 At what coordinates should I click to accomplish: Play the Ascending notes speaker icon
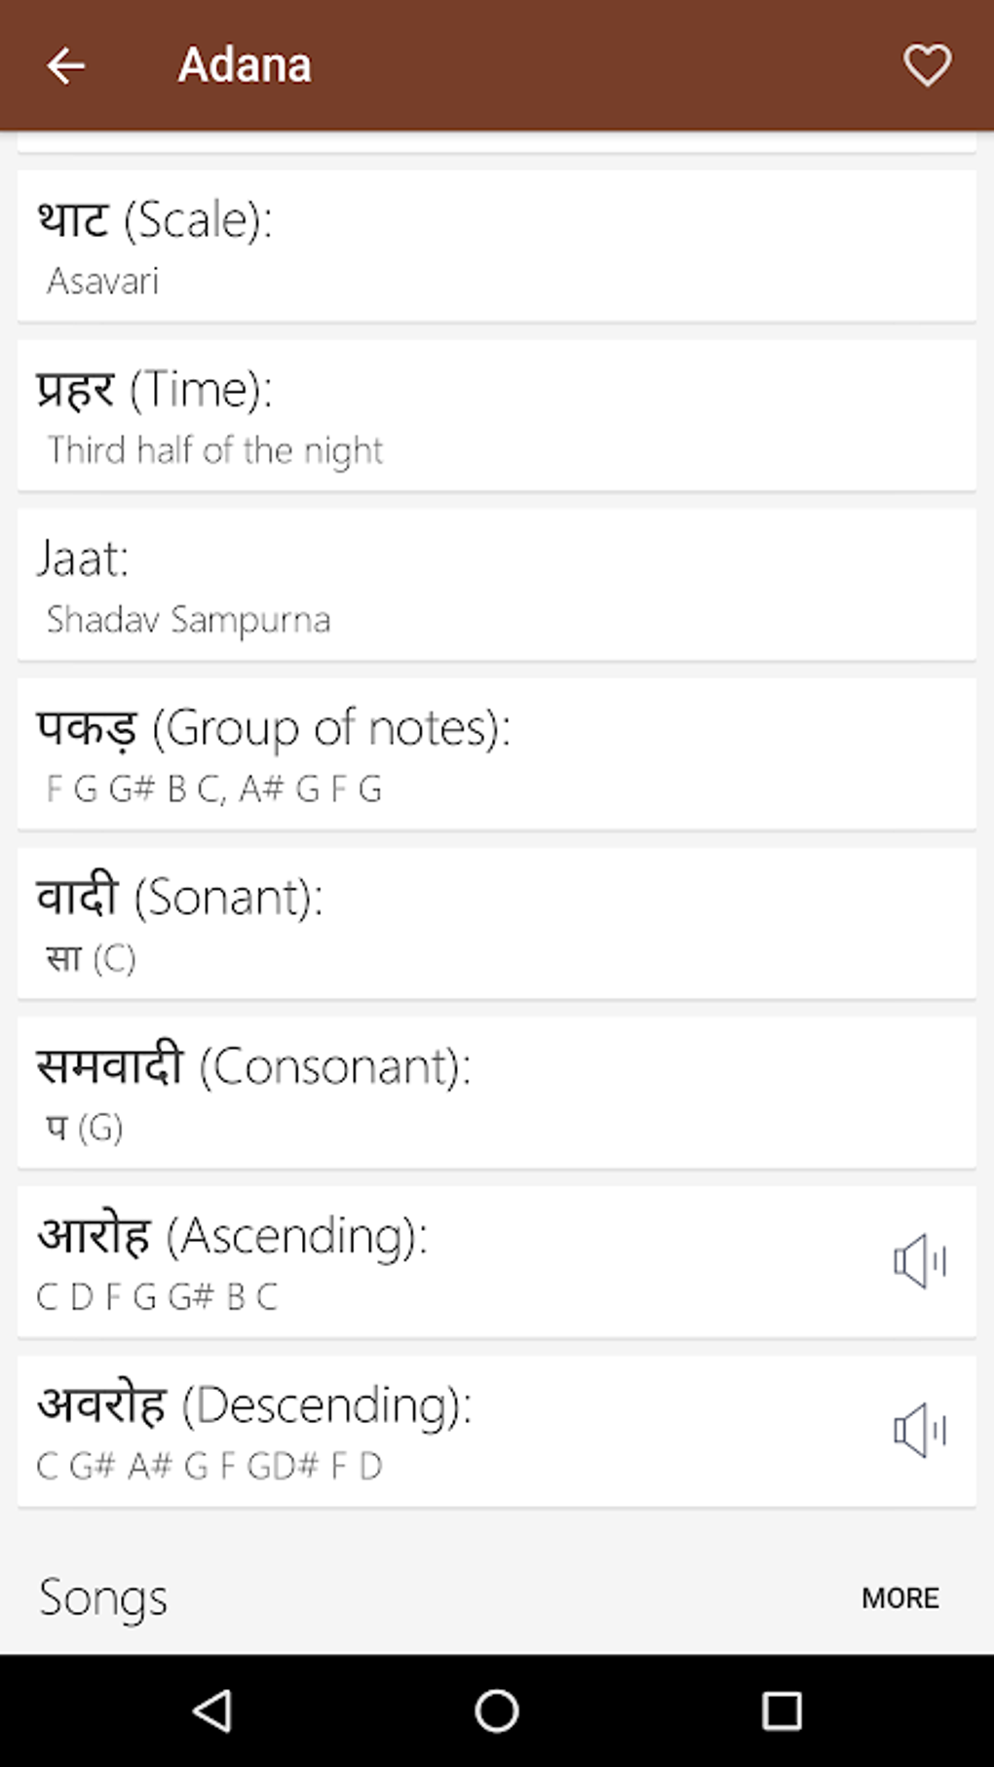point(919,1261)
